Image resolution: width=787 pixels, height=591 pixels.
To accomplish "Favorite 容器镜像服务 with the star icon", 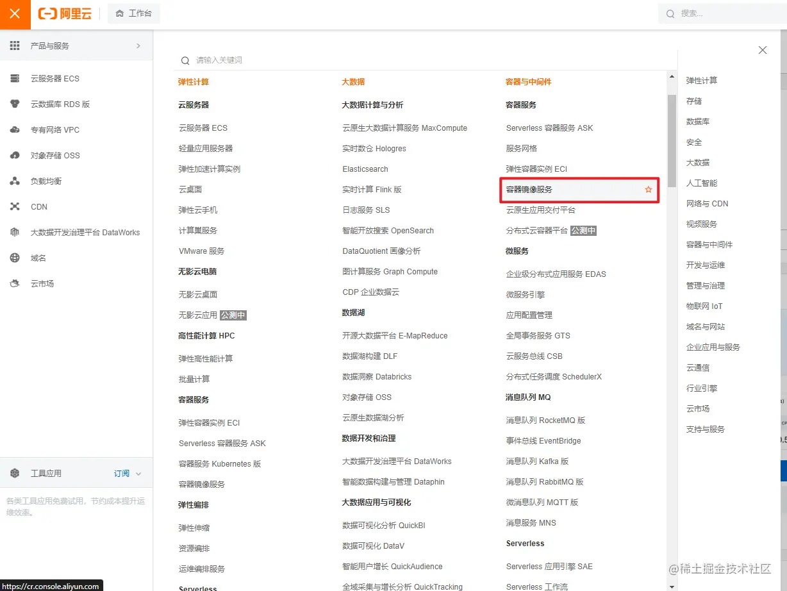I will coord(648,190).
